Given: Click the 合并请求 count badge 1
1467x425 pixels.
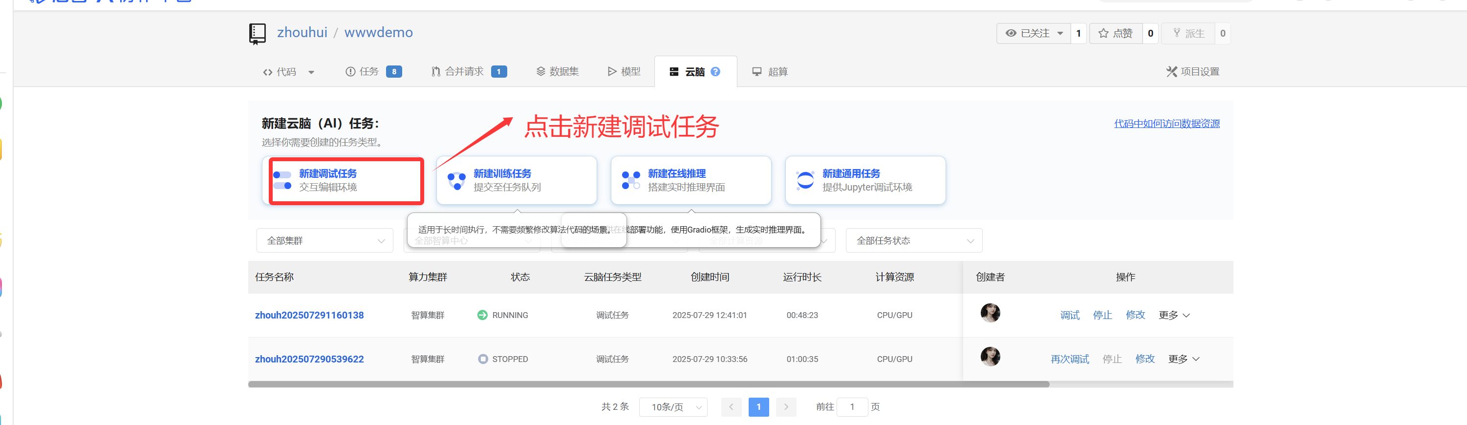Looking at the screenshot, I should tap(499, 72).
